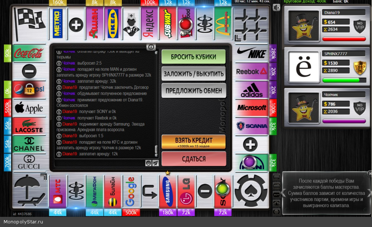Select the Microsoft property cell
Viewport: 372px width, 227px height.
(x=251, y=108)
